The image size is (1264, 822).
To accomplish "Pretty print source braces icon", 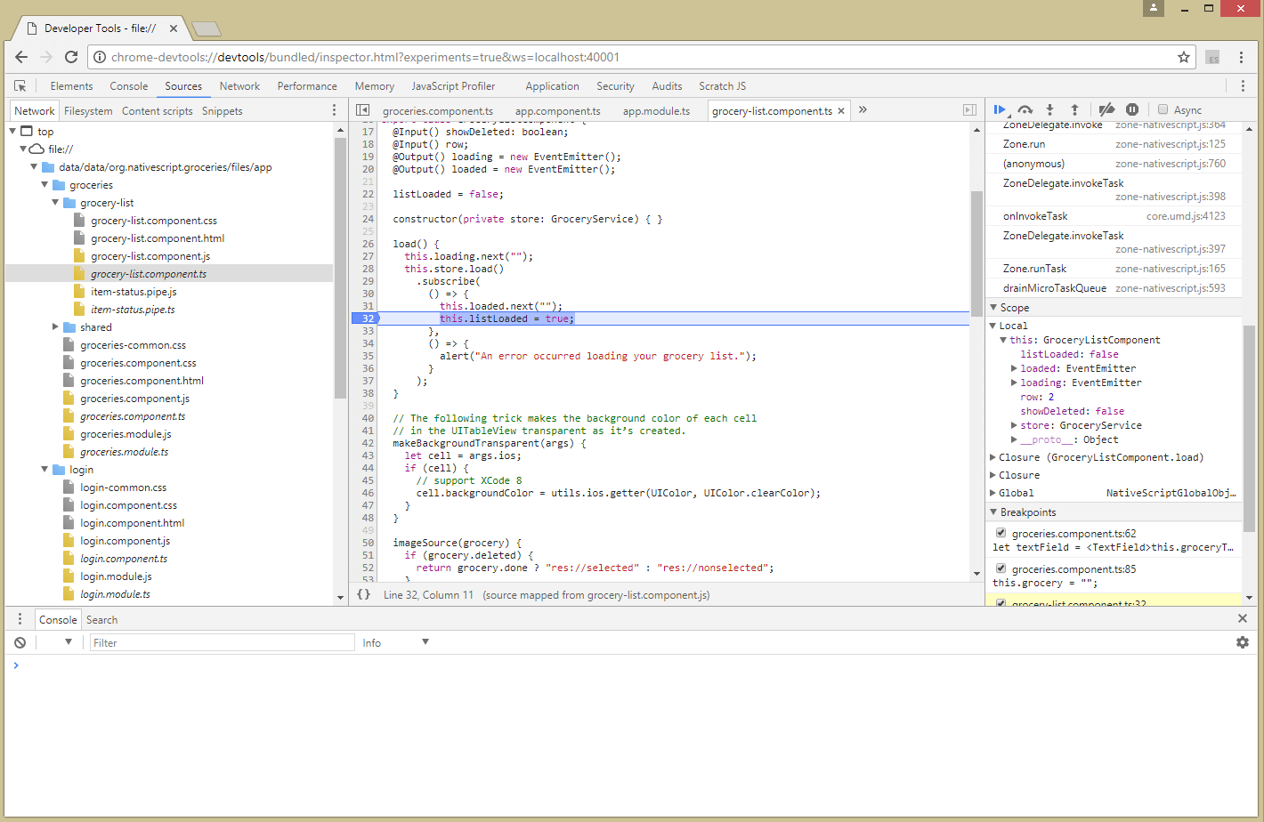I will click(363, 594).
